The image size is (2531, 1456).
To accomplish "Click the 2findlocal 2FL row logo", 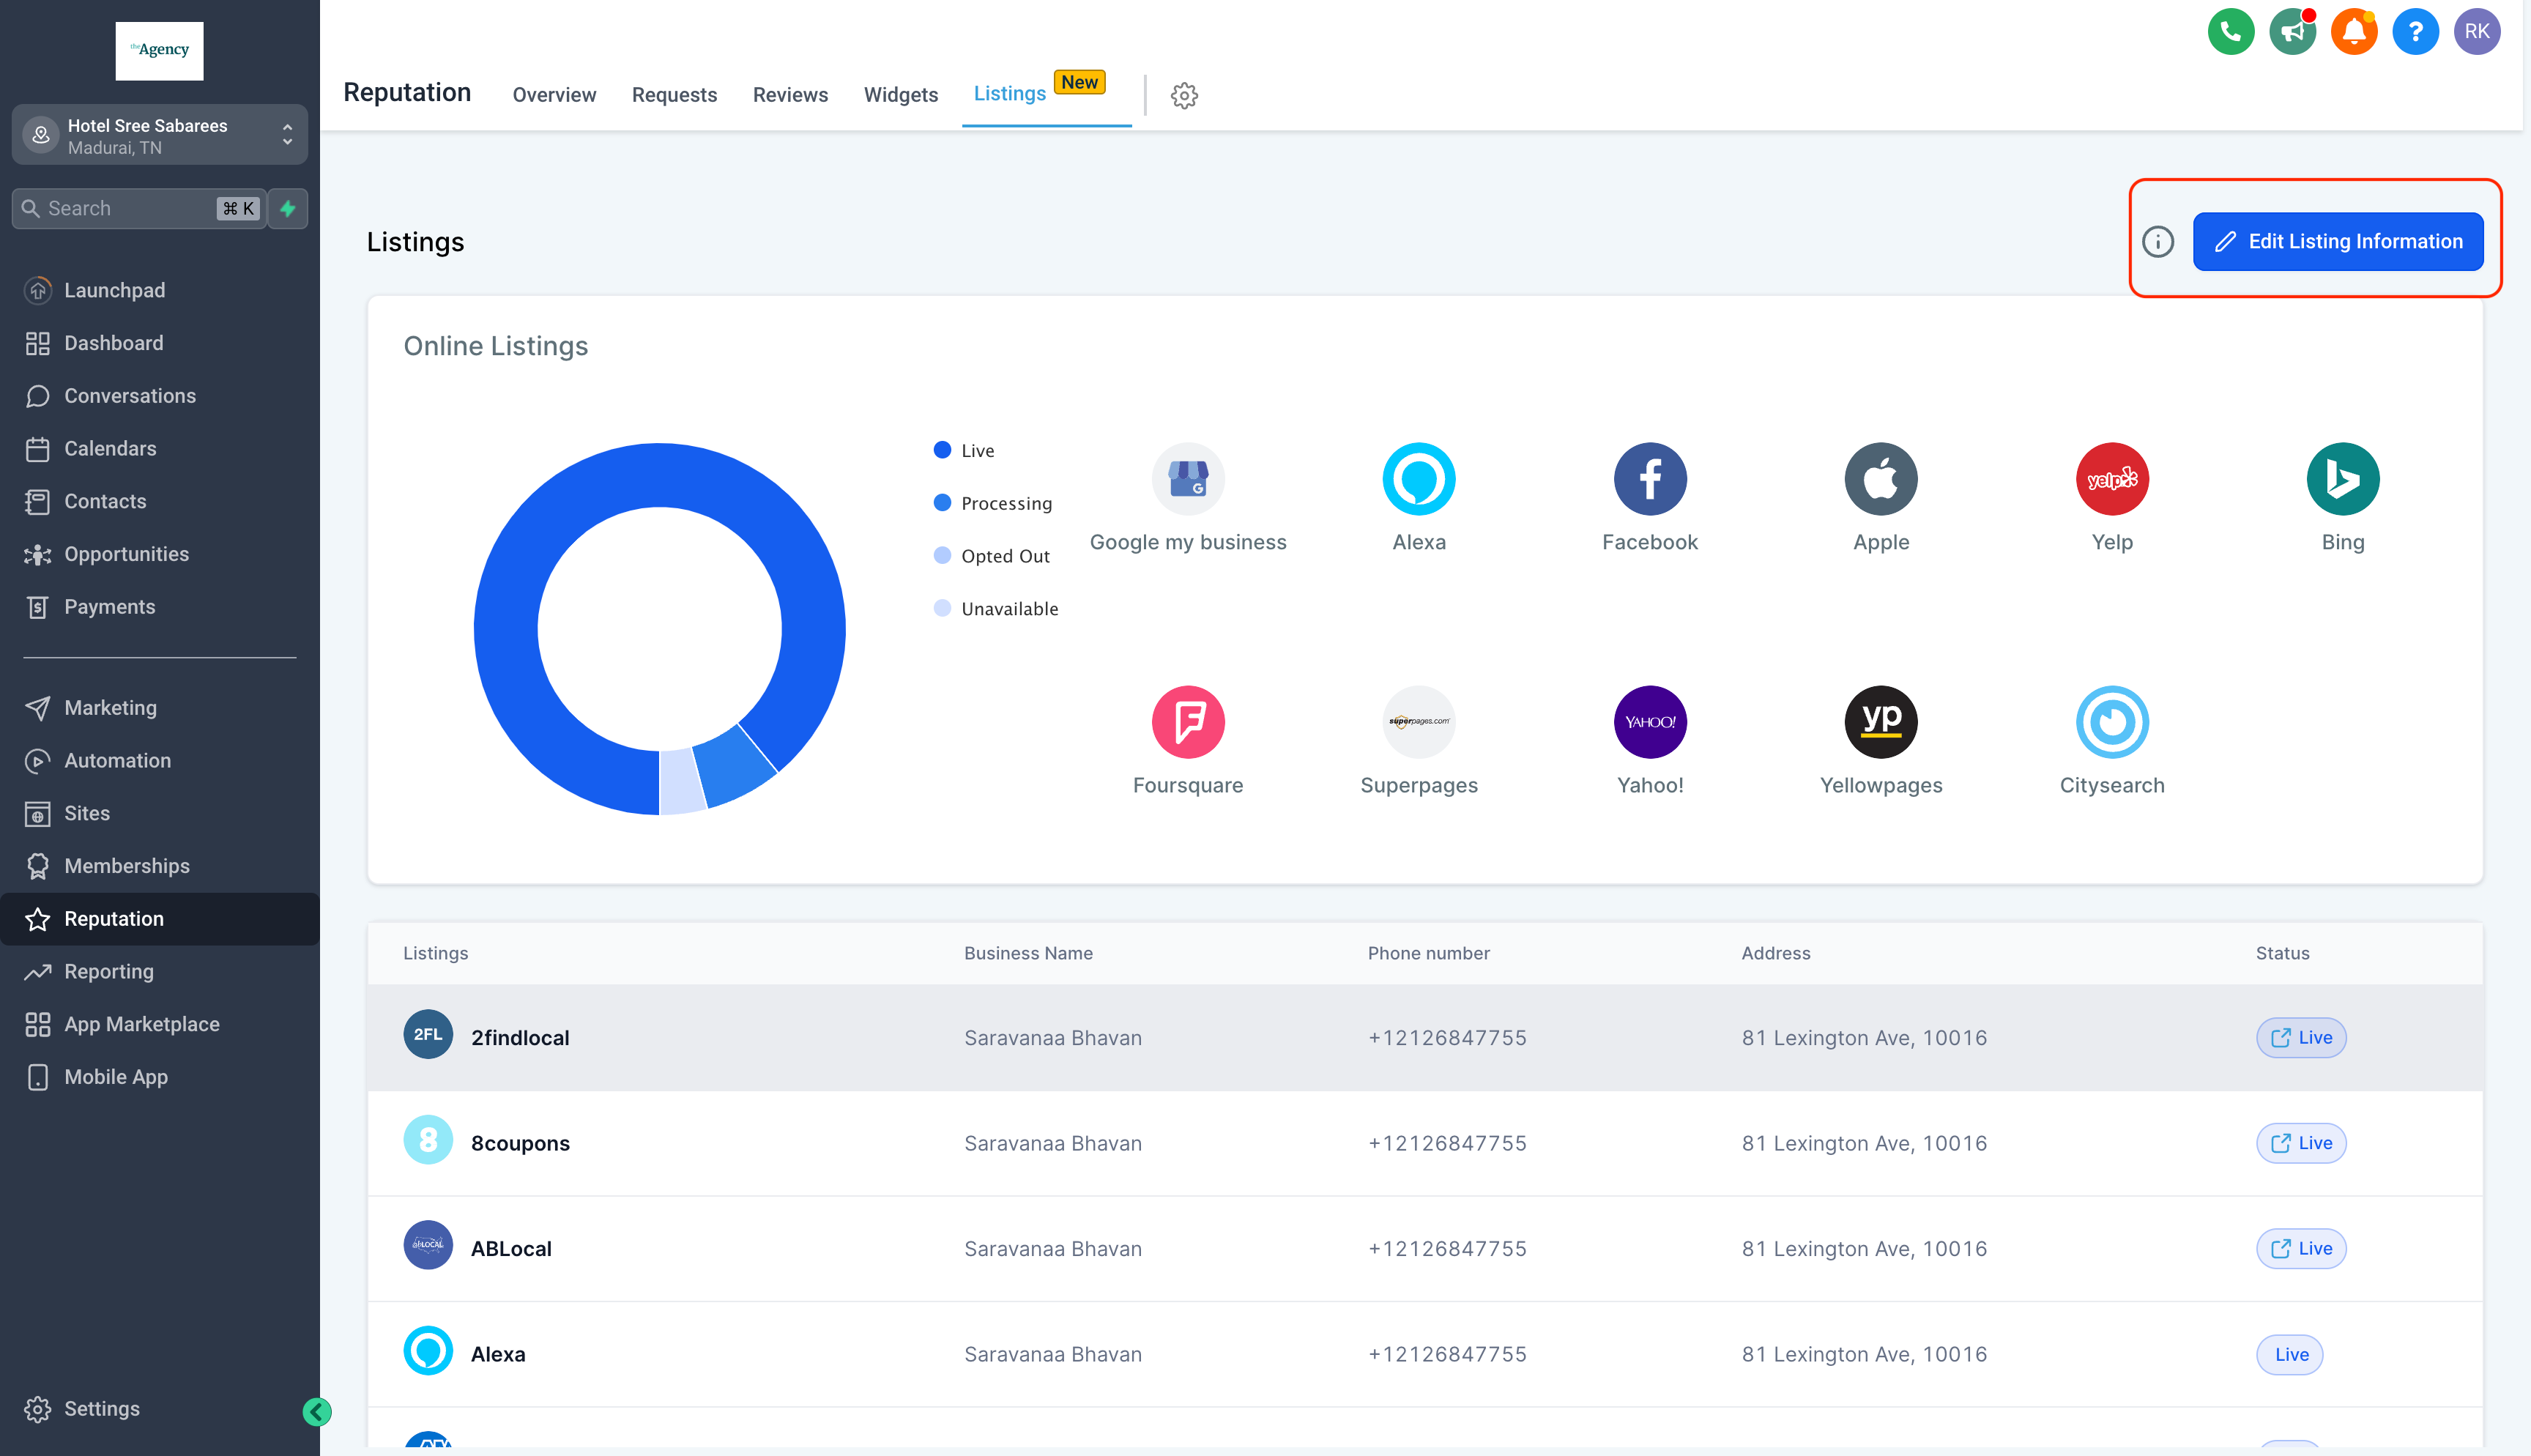I will [428, 1035].
